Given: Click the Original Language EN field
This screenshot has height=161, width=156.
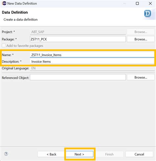Looking at the screenshot, I should pos(92,68).
